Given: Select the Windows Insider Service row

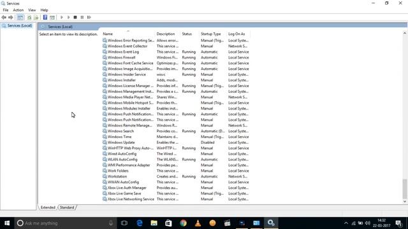Looking at the screenshot, I should pyautogui.click(x=176, y=74).
